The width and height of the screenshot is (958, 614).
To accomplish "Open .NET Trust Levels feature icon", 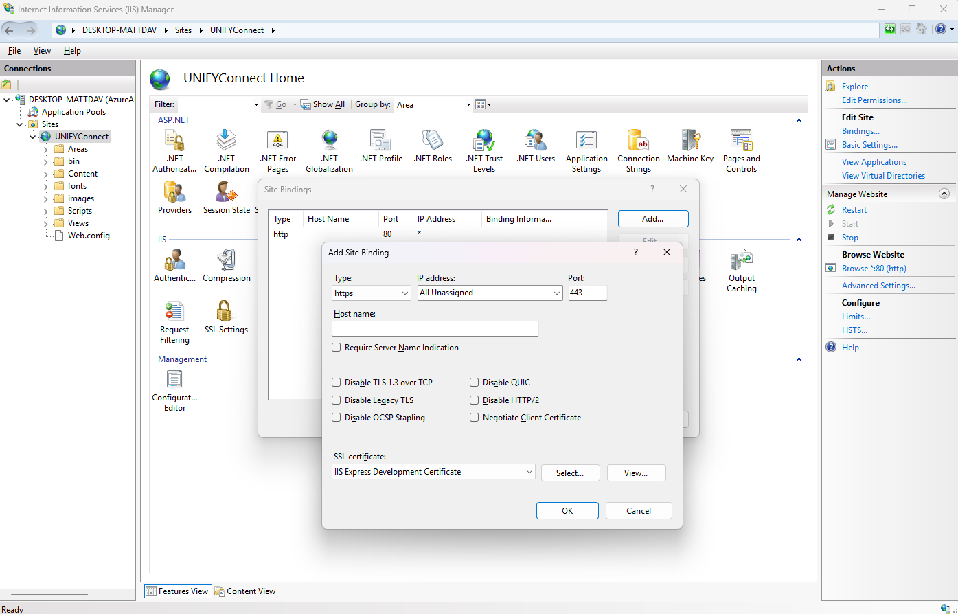I will (484, 141).
